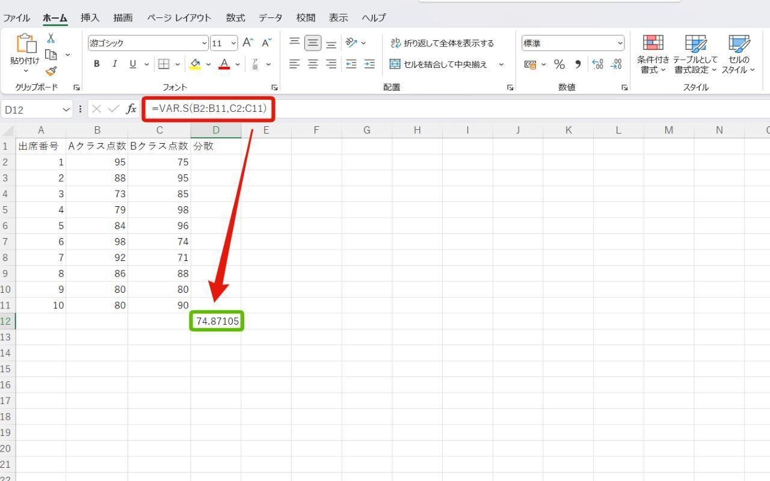Select the Format Painter brush icon
Screen dimensions: 770x481
(51, 71)
